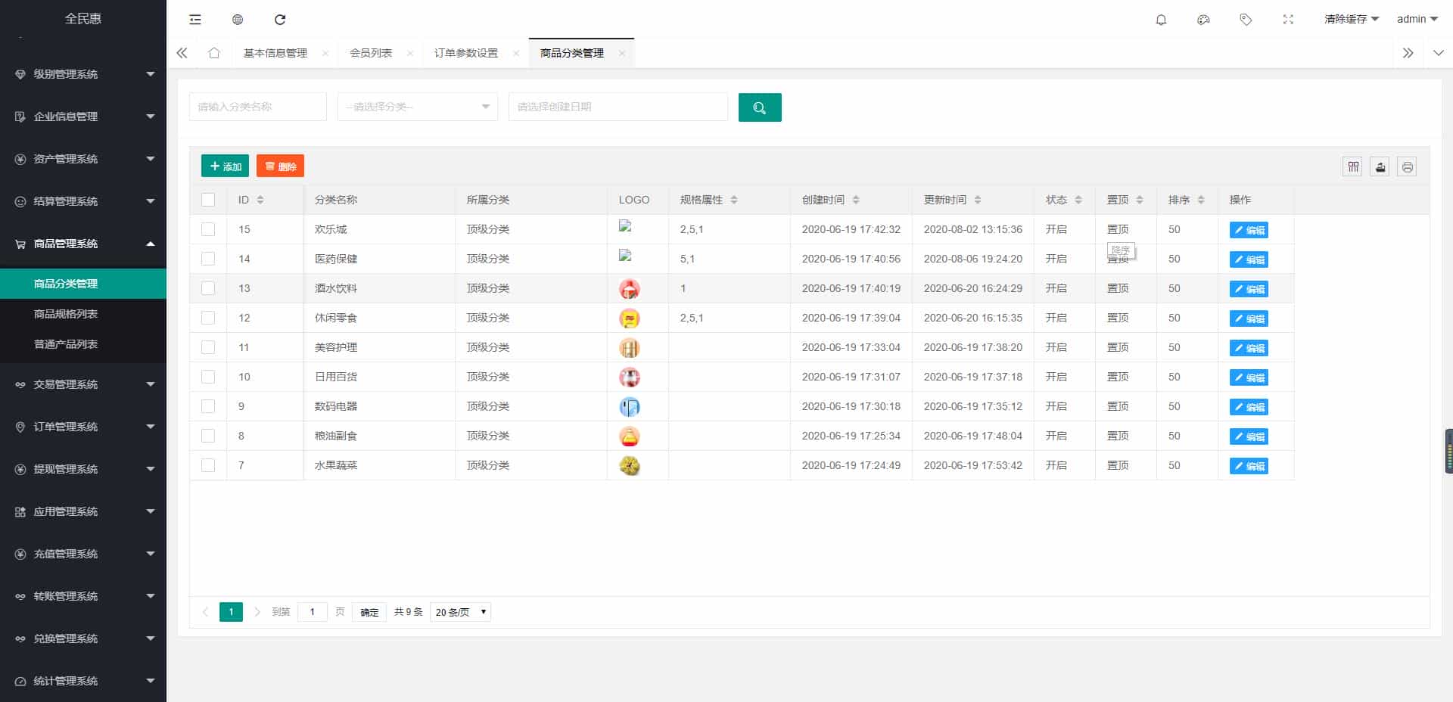
Task: Check the row checkbox for 欢乐城
Action: tap(208, 228)
